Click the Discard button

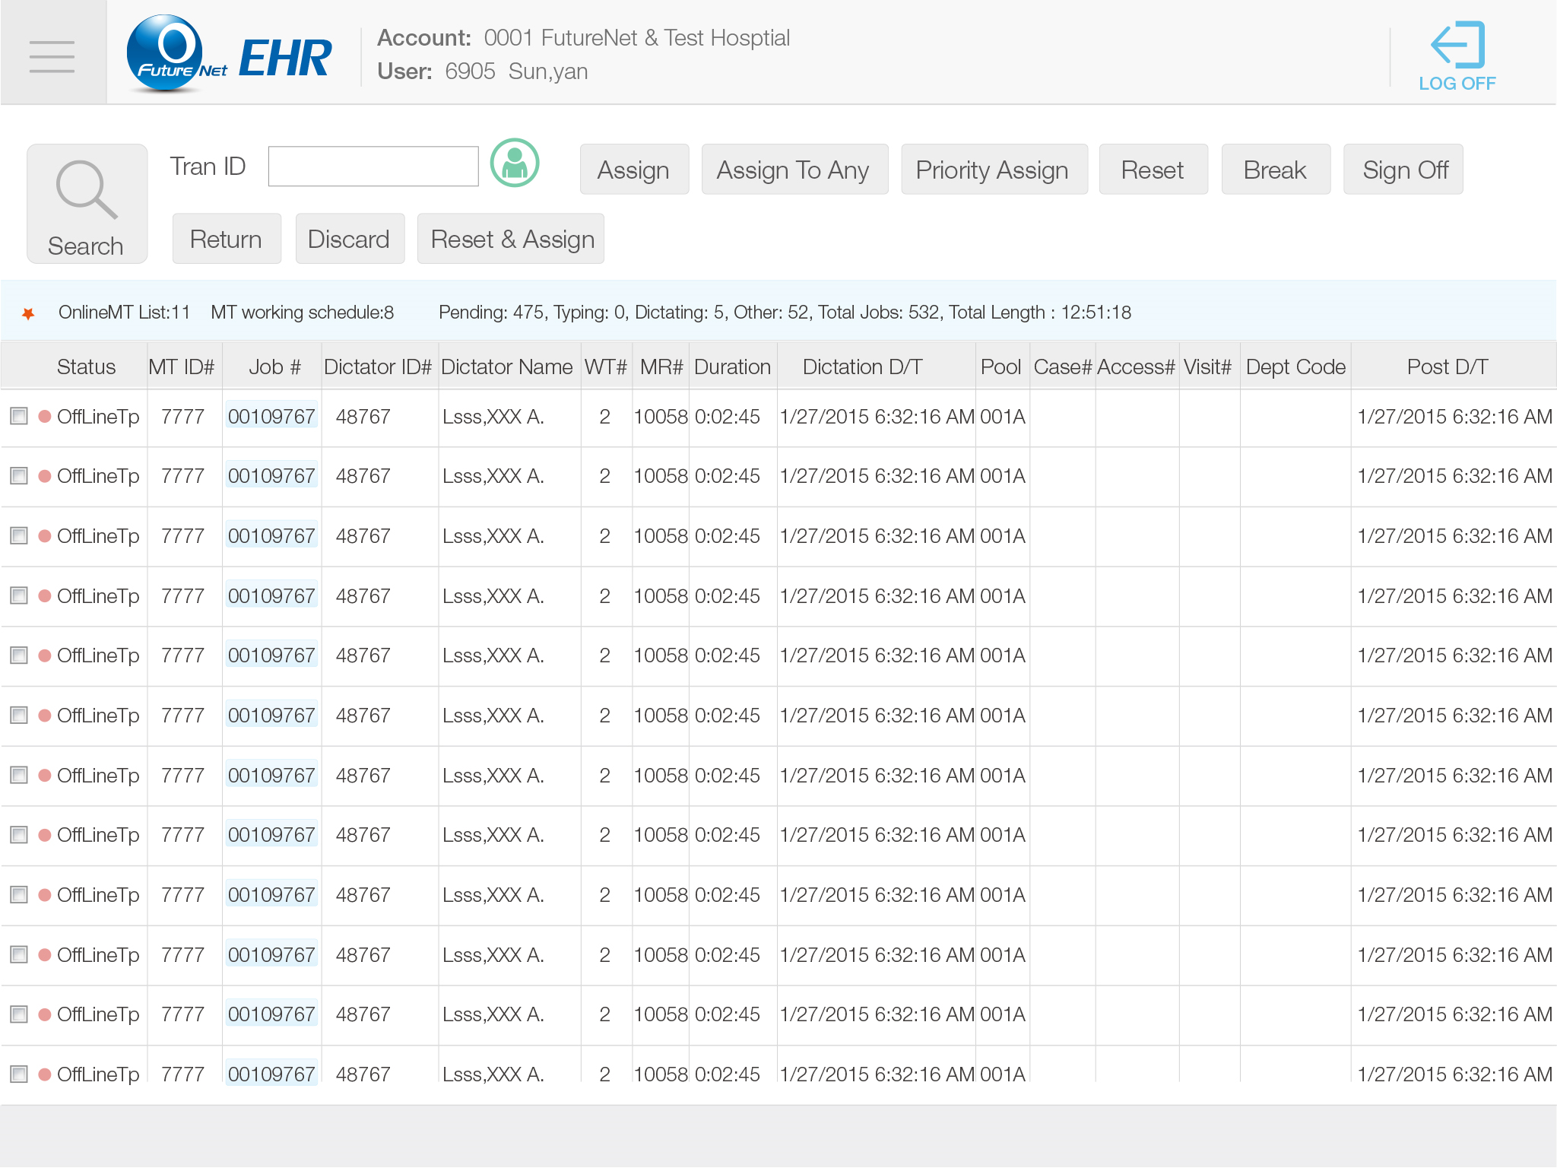[349, 240]
